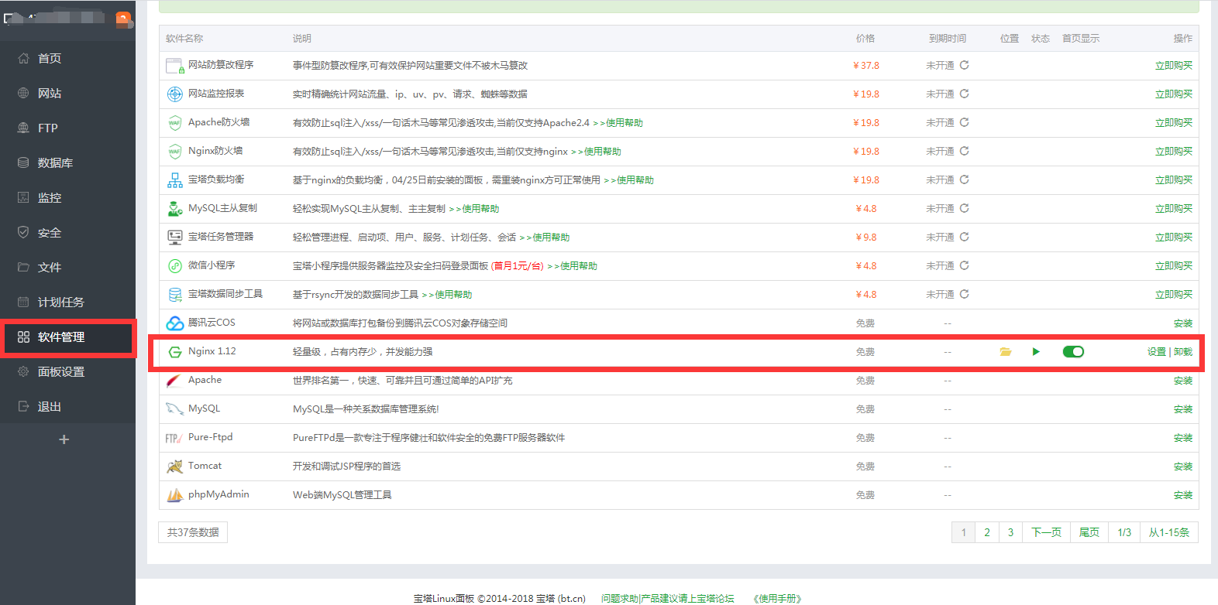Click 立即购买 for MySQL主从复制

coord(1174,209)
